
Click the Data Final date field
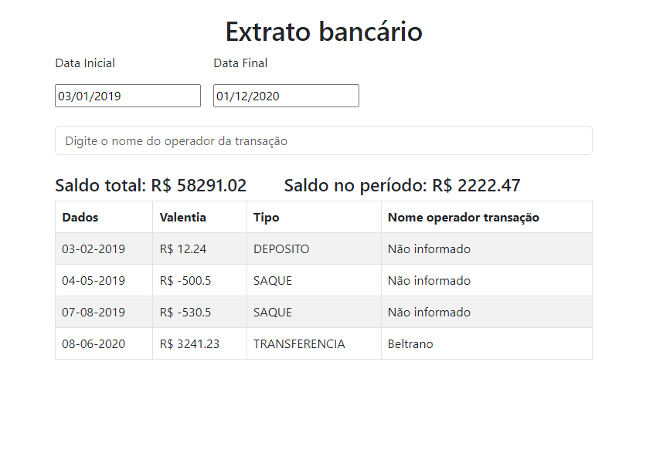(286, 95)
